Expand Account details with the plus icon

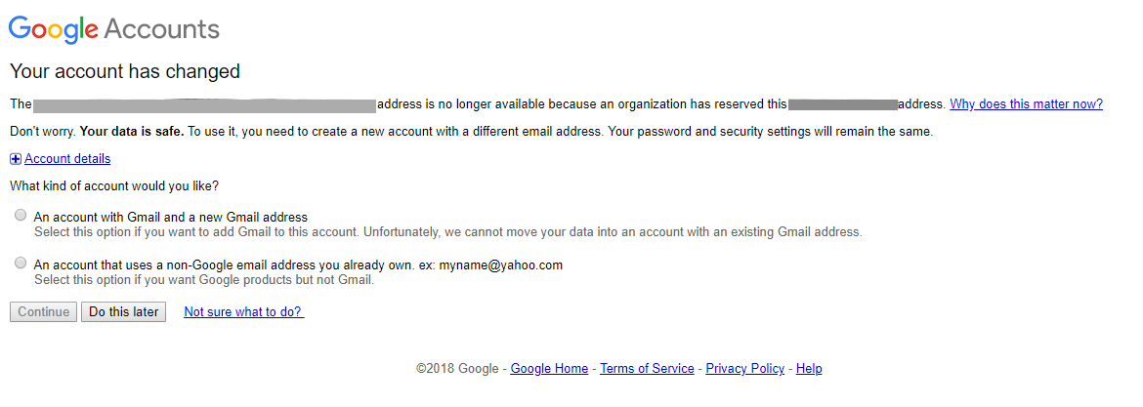pos(16,159)
